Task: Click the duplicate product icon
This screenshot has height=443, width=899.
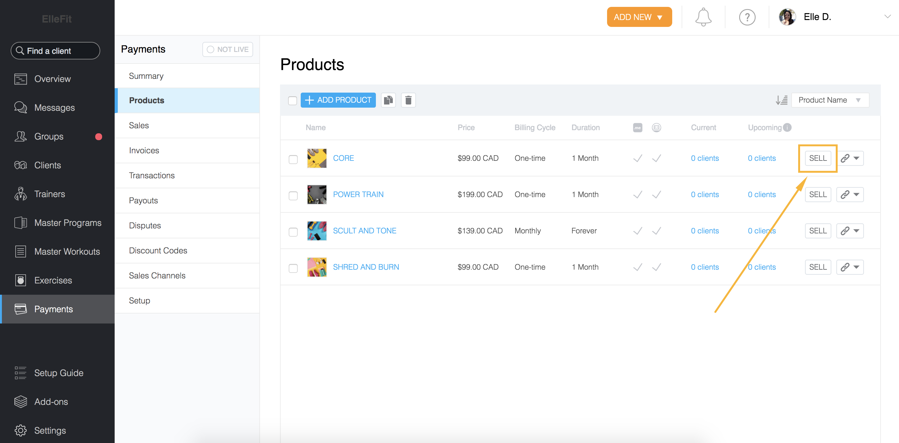Action: [x=388, y=100]
